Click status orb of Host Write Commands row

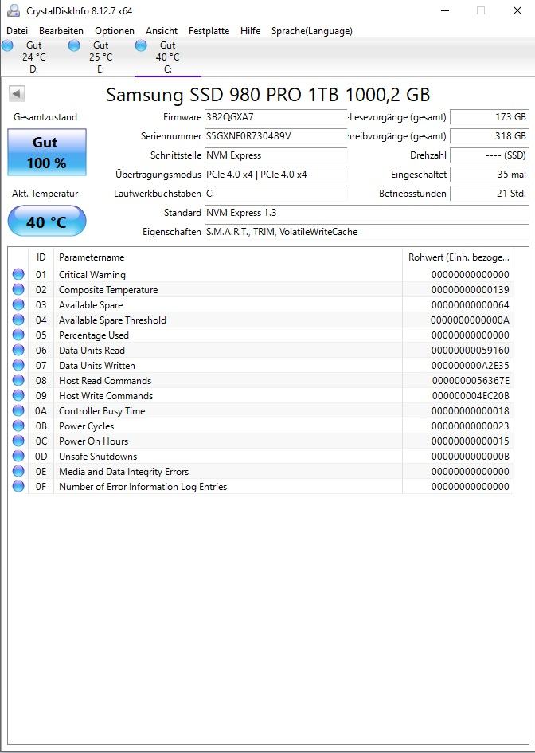pos(18,396)
